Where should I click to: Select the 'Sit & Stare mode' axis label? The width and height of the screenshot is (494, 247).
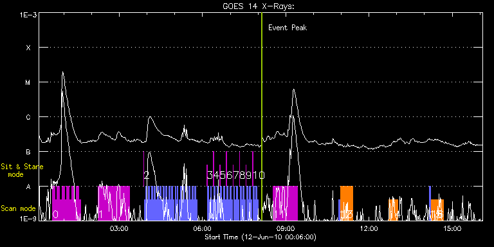coord(22,170)
